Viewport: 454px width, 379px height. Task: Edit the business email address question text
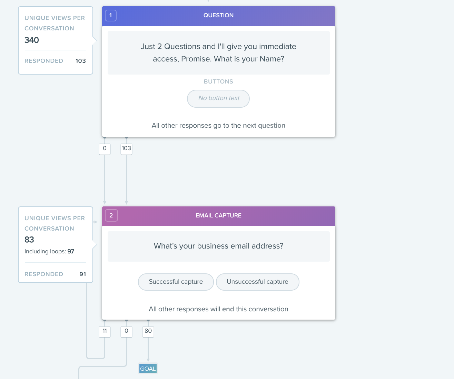(218, 246)
